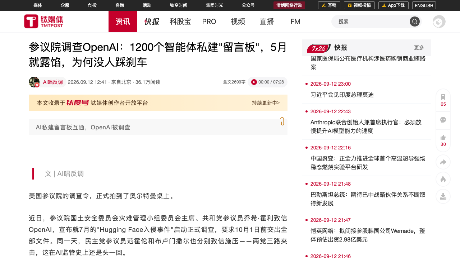Click timestamp 2026-09-12 23:00
This screenshot has height=258, width=460.
tap(331, 84)
